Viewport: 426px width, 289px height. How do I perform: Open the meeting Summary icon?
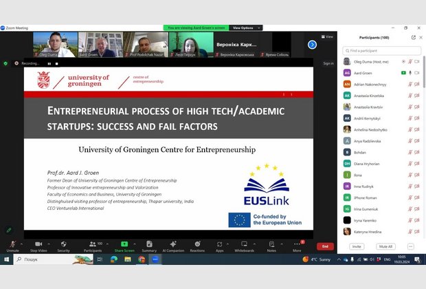[149, 244]
